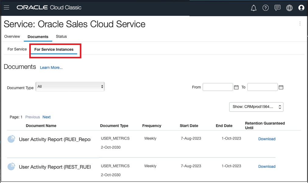Open the page actions three-dot menu
308x183 pixels.
pyautogui.click(x=300, y=23)
